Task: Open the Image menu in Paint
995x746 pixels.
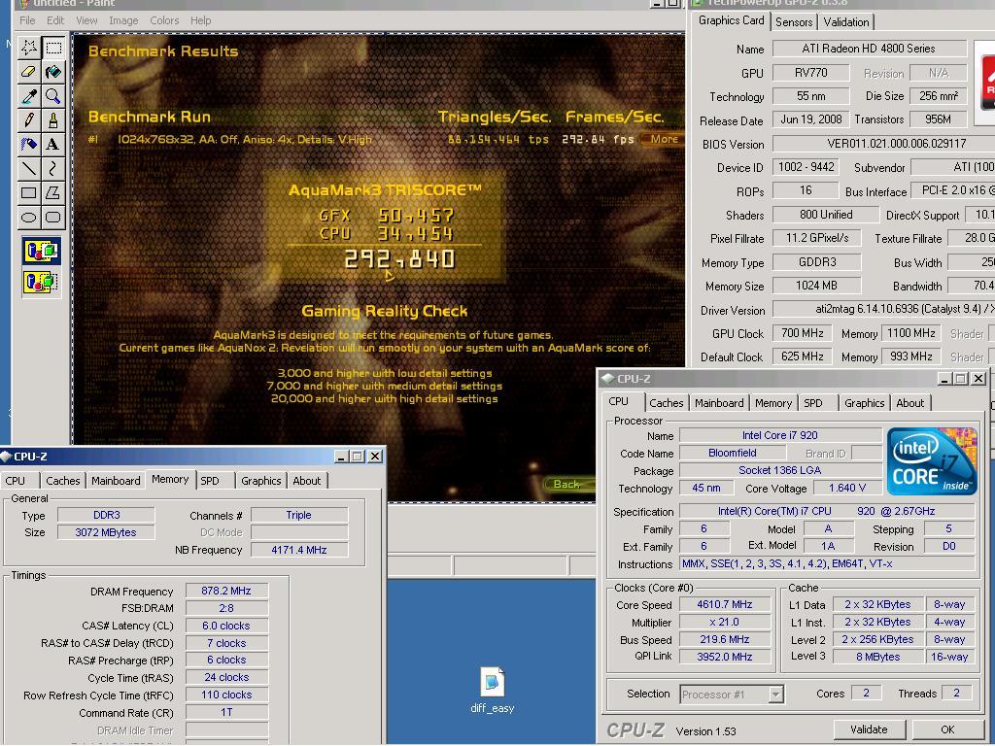Action: point(123,20)
